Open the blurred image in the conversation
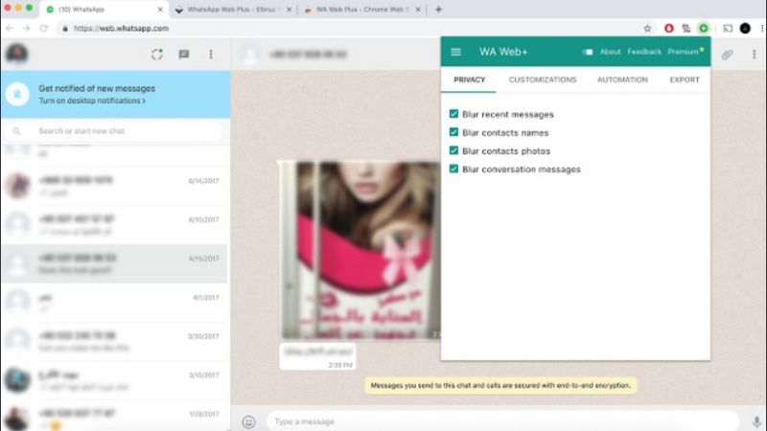Viewport: 767px width, 431px height. tap(360, 250)
